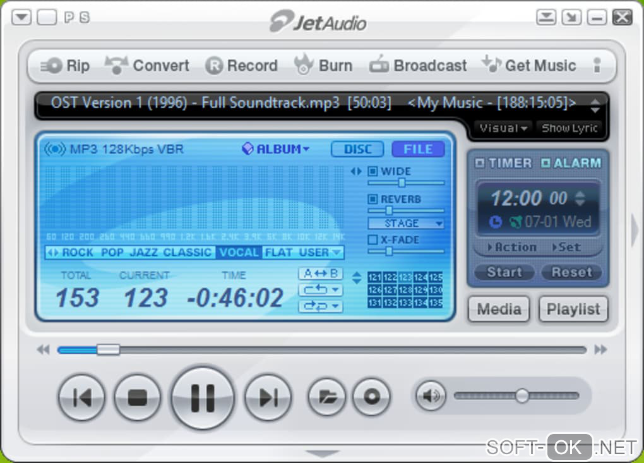Stop playback
This screenshot has height=463, width=644.
coord(138,398)
